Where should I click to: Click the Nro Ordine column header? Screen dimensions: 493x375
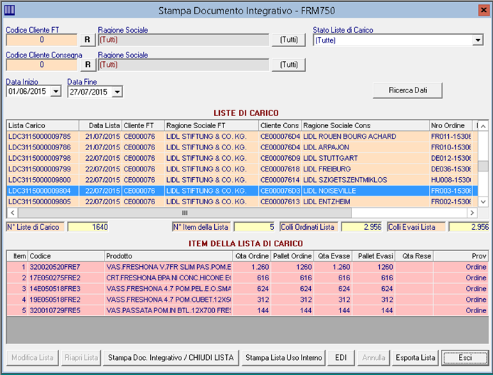(450, 125)
